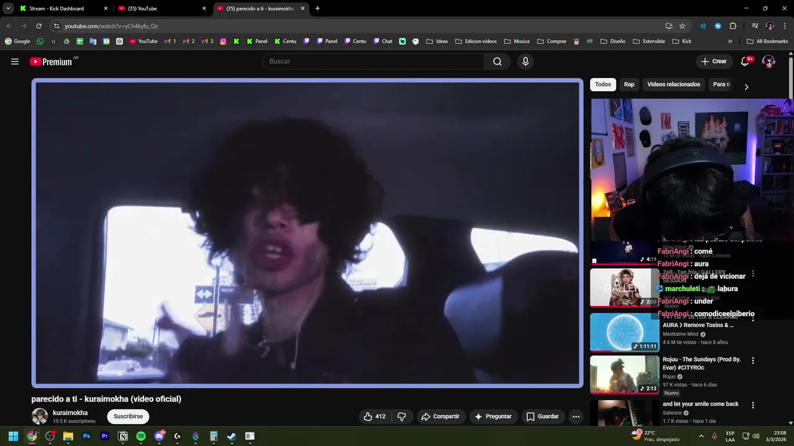Viewport: 794px width, 446px height.
Task: Open the Ideas bookmark folder
Action: tap(437, 42)
